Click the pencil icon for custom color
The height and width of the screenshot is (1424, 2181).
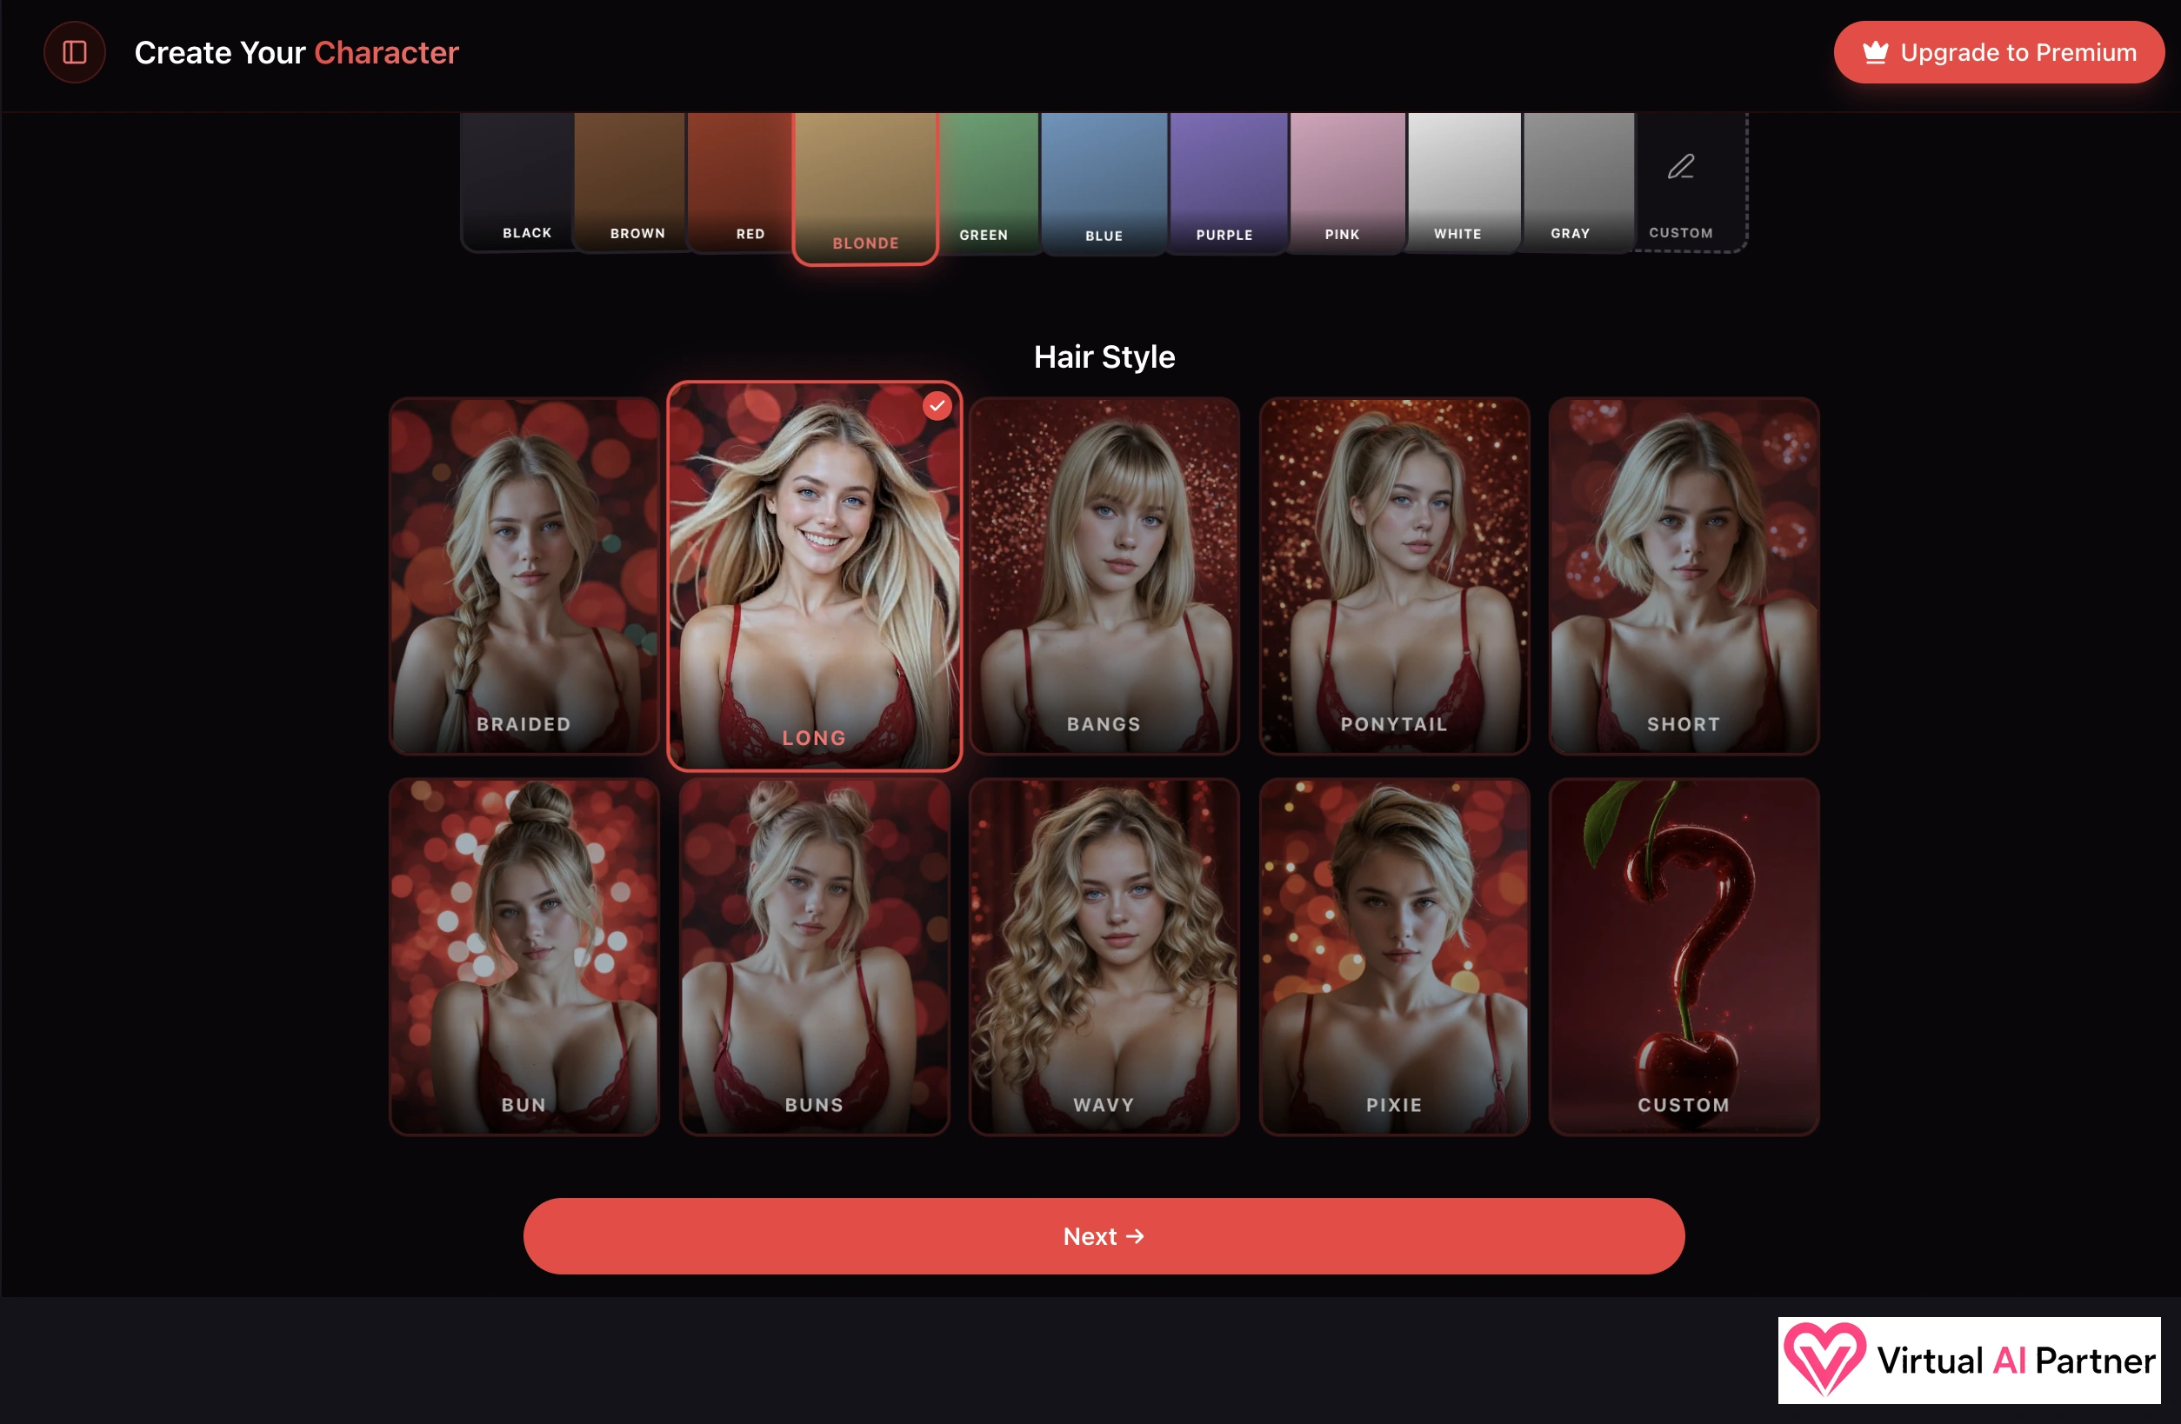pyautogui.click(x=1681, y=167)
